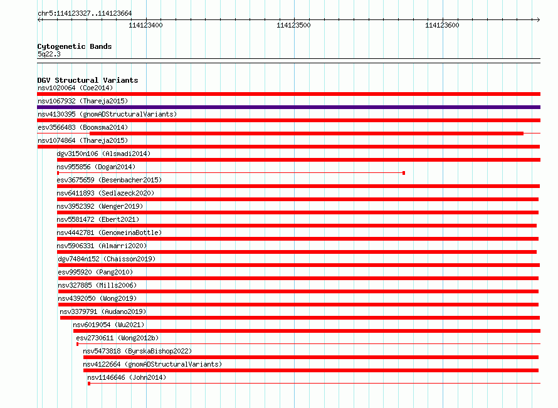Click the end marker of nsv955856 line
The image size is (558, 408).
pyautogui.click(x=404, y=173)
